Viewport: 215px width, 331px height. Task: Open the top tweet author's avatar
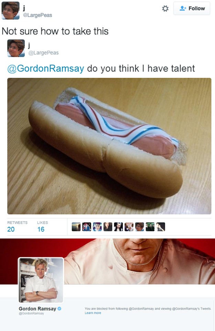click(11, 11)
